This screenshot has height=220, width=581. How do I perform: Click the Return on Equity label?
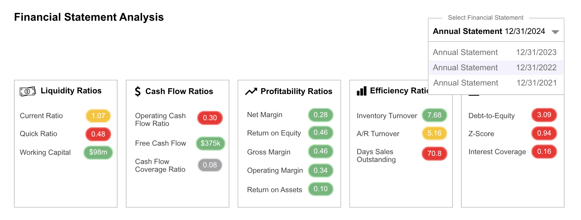[274, 133]
